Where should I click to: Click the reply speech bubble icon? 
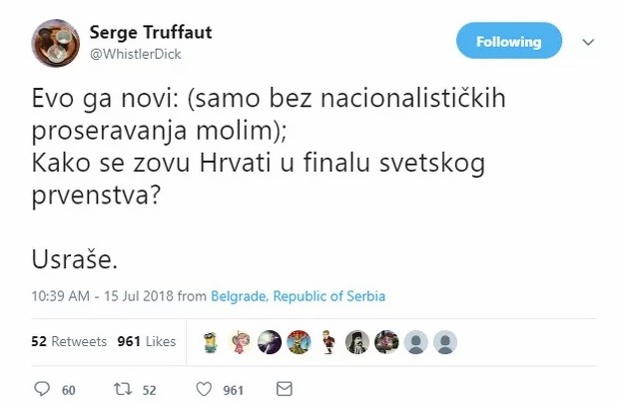[40, 389]
